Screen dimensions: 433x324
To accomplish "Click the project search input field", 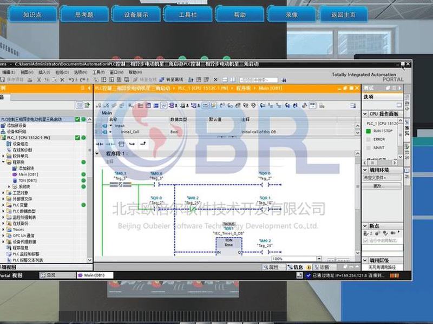I will (259, 80).
